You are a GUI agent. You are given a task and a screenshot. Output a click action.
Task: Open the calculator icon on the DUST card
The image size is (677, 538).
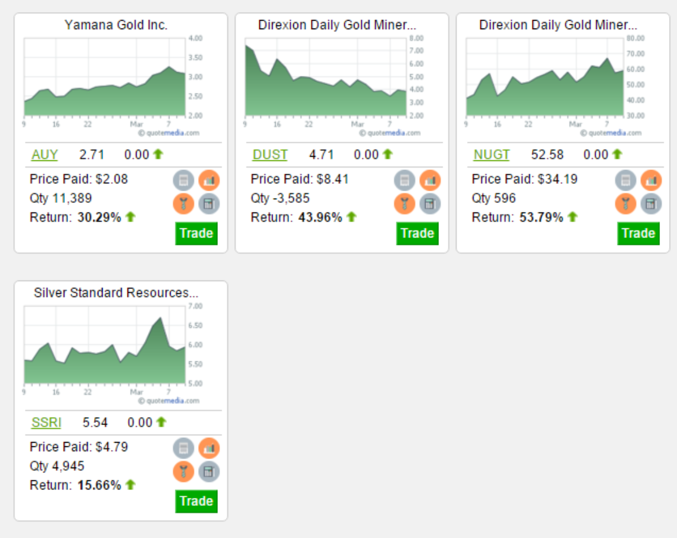pyautogui.click(x=430, y=204)
